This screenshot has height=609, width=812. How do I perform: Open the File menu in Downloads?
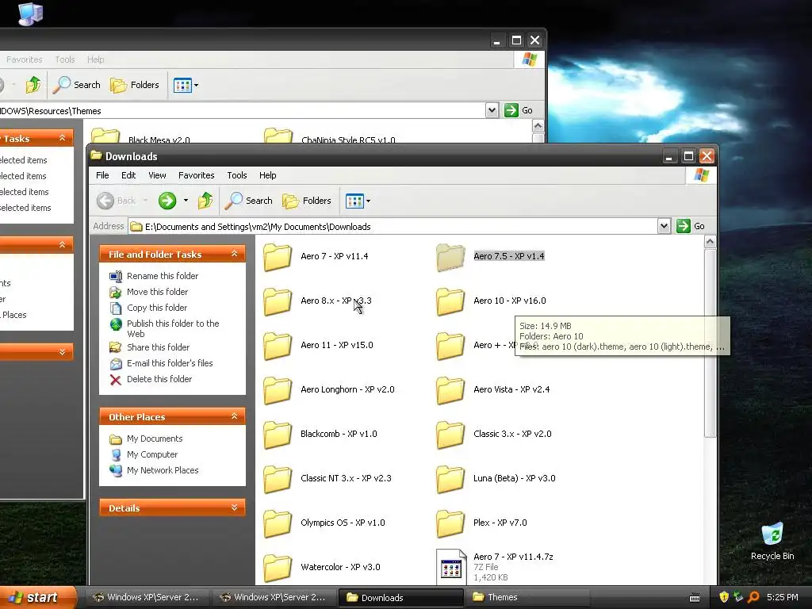[x=102, y=175]
